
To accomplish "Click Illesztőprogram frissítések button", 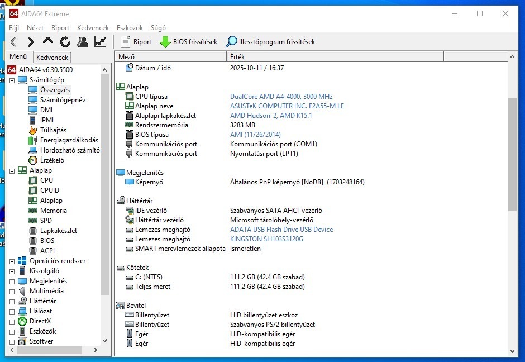I will pyautogui.click(x=270, y=42).
